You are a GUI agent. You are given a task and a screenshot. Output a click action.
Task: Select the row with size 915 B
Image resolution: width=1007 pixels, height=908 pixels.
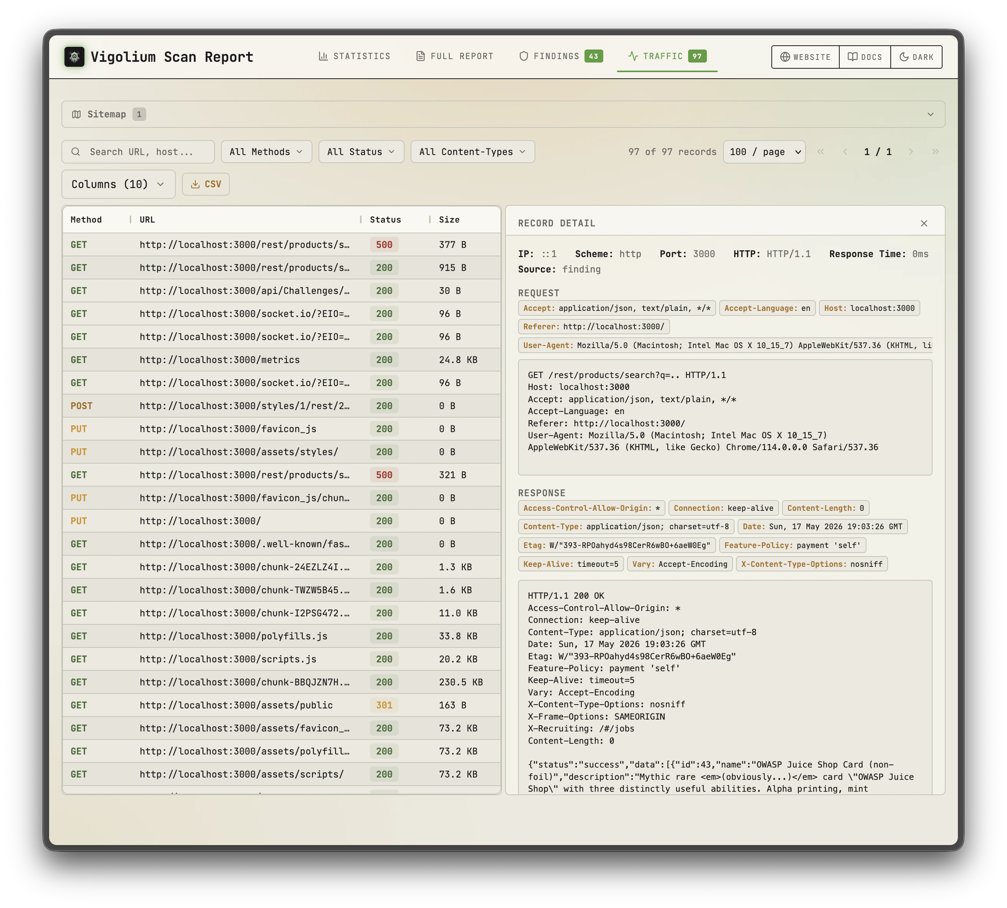281,267
